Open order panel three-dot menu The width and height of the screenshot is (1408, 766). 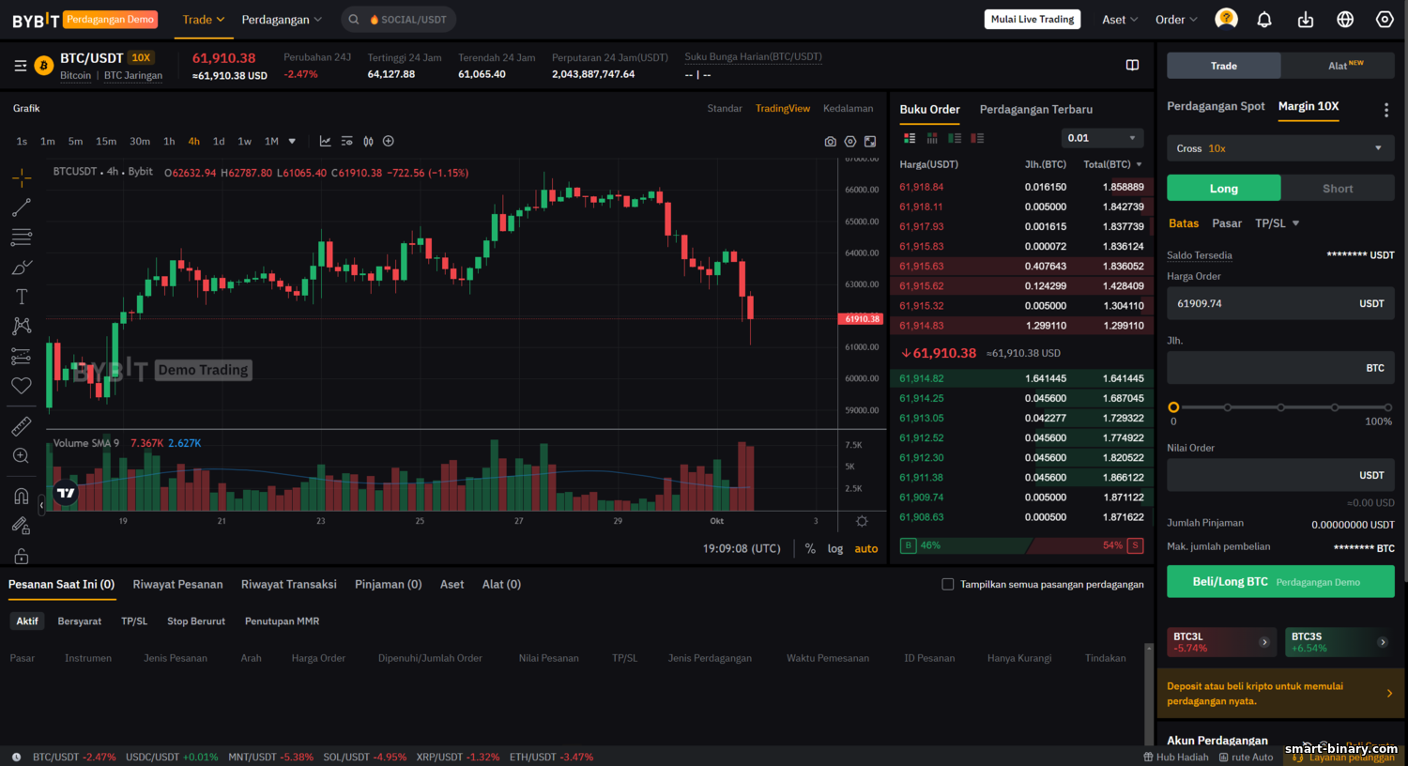click(1386, 110)
